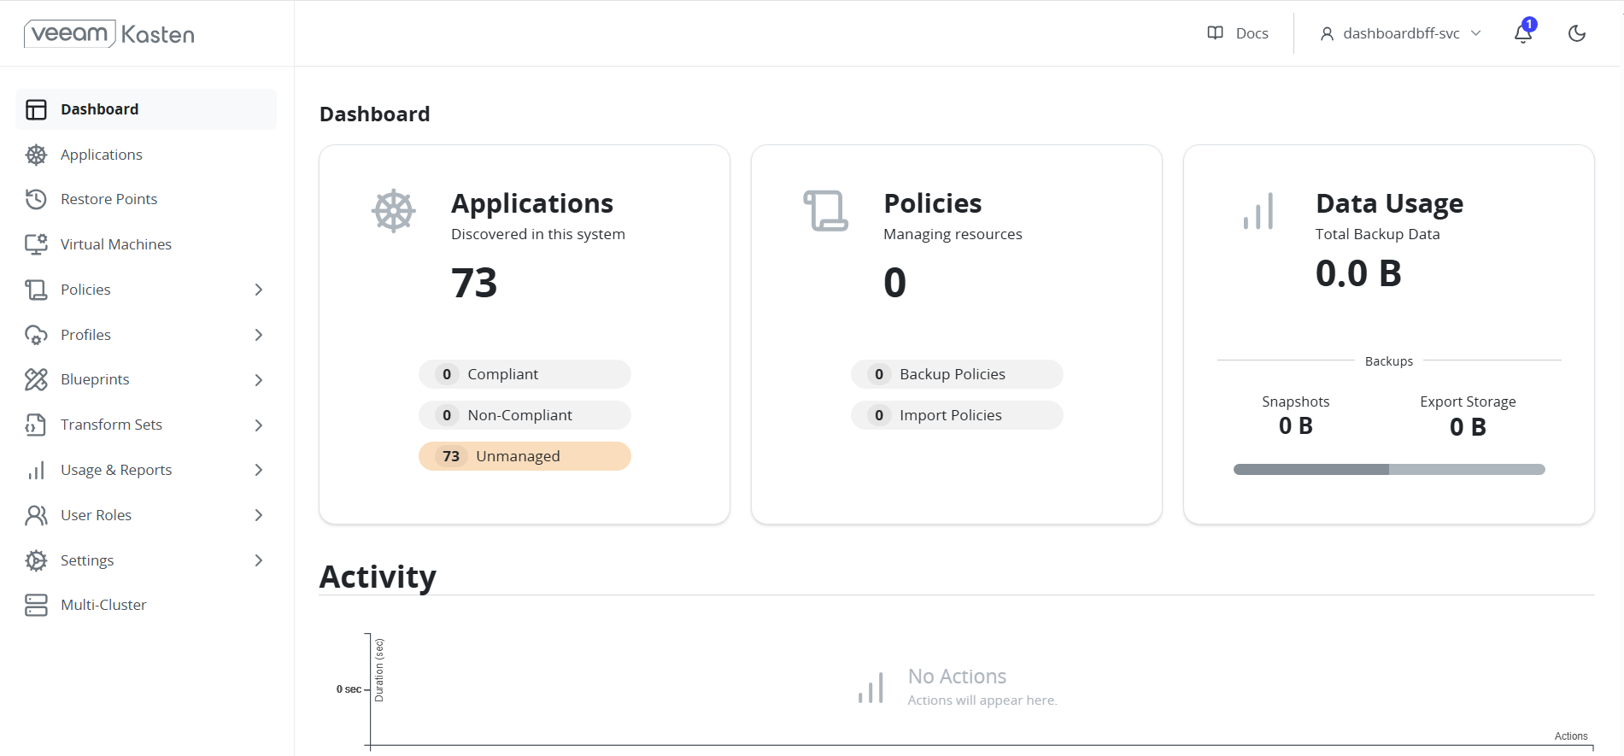Open the dashboardbff-svc user dropdown
Viewport: 1624px width, 756px height.
[1400, 33]
